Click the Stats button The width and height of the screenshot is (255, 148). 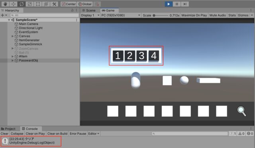[232, 15]
